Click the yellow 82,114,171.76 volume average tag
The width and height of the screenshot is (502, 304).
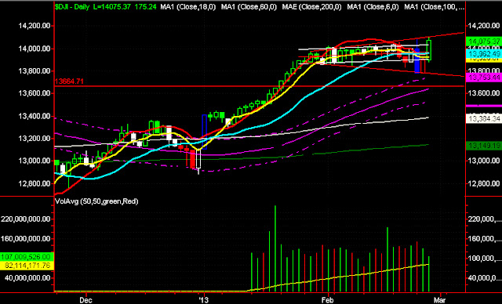click(26, 266)
